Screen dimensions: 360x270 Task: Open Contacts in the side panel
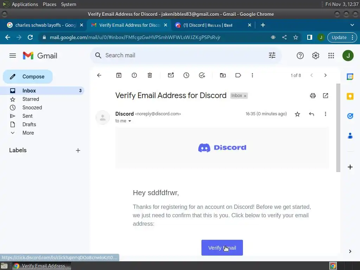tap(350, 136)
